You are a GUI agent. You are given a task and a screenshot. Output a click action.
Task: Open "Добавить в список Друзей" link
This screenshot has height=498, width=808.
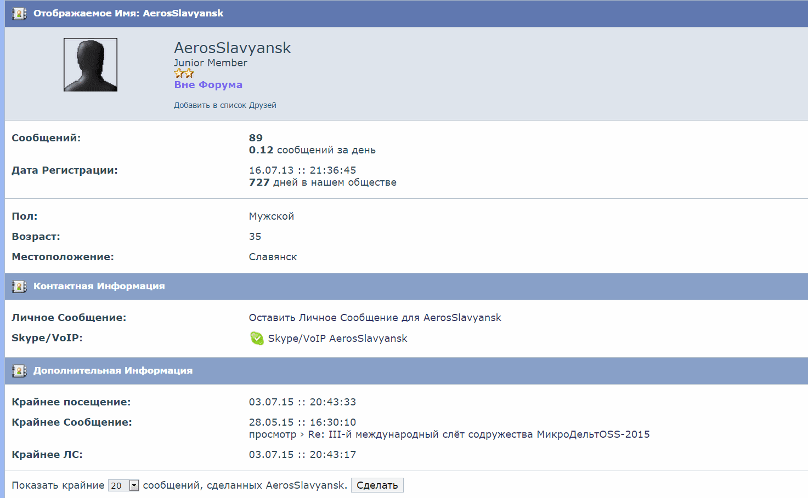point(225,105)
